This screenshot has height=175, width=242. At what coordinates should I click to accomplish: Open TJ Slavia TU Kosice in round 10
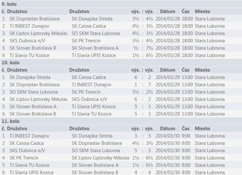click(x=92, y=114)
